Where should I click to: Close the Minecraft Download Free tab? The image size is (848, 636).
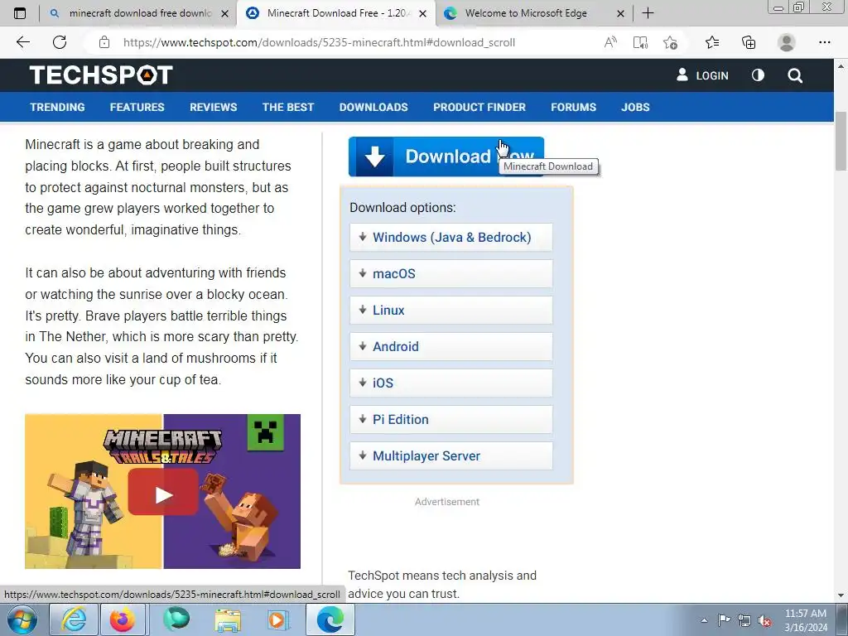[x=423, y=13]
